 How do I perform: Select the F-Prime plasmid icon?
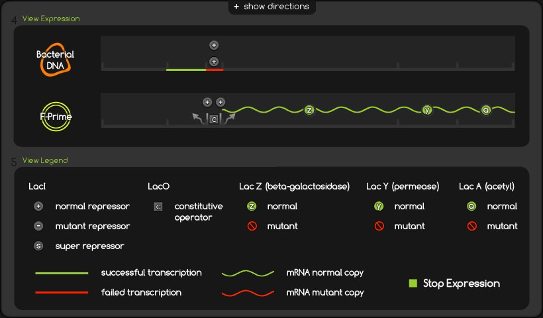coord(54,117)
